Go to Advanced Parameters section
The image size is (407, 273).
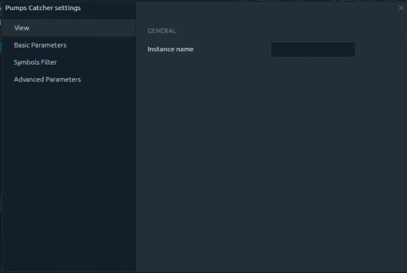47,79
